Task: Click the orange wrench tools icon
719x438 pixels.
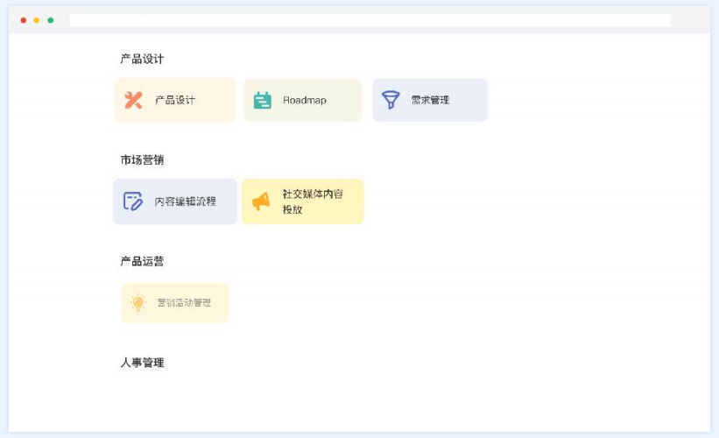Action: (x=133, y=100)
